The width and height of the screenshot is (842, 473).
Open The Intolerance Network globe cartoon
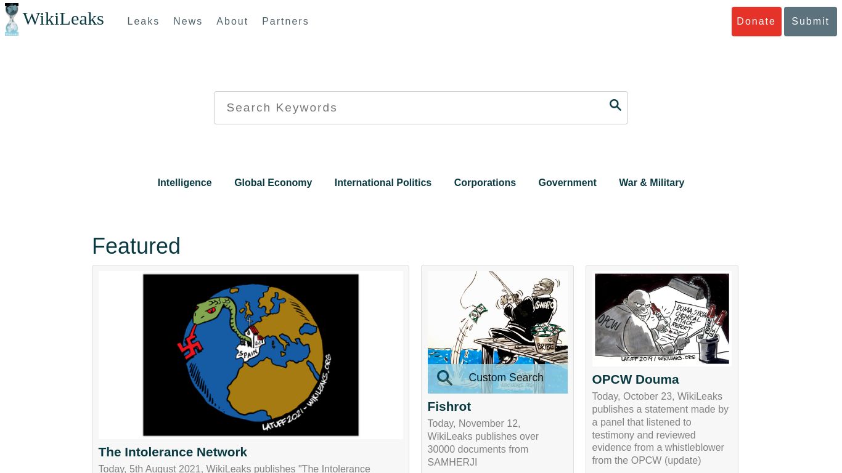point(251,355)
